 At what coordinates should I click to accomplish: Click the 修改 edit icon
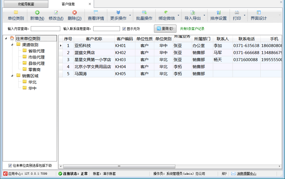coord(56,12)
